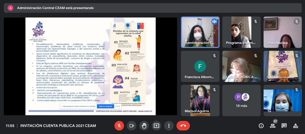Screen dimensions: 305x134
Task: Raise your hand in the meeting
Action: coord(144,126)
